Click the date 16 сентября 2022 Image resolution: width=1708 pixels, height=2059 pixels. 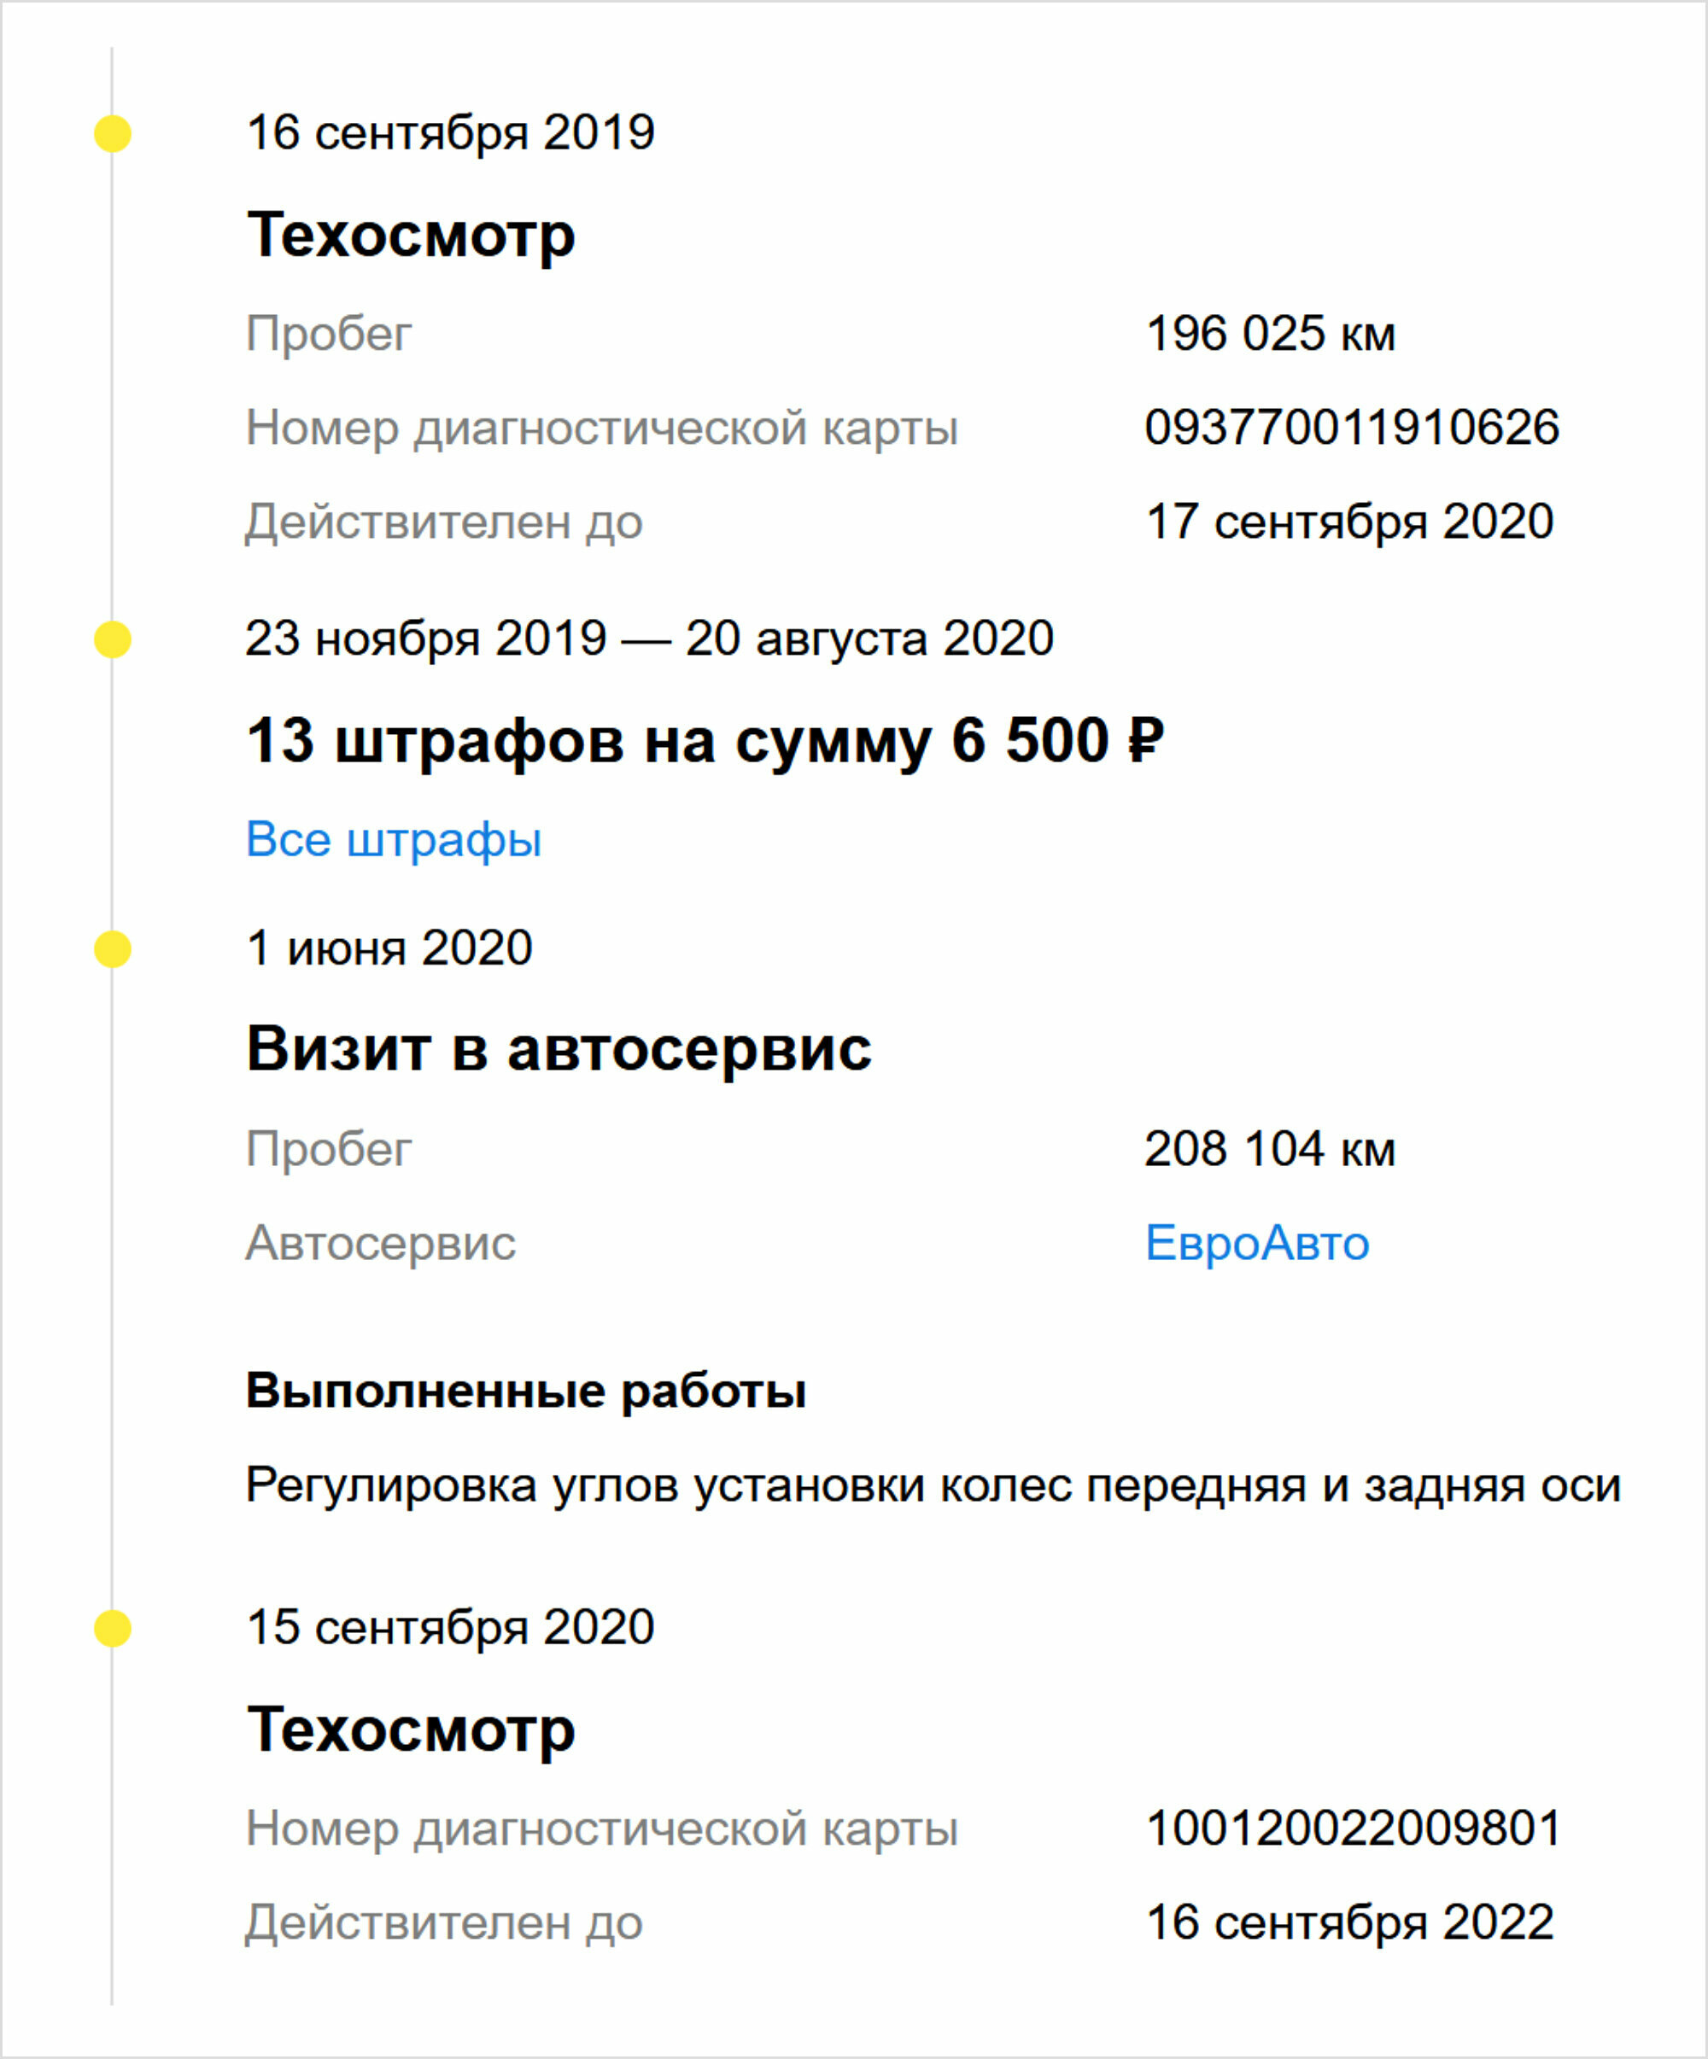(1349, 1922)
